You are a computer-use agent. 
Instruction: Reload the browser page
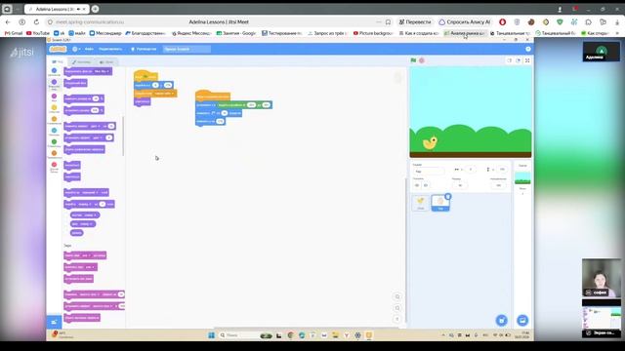[x=36, y=21]
